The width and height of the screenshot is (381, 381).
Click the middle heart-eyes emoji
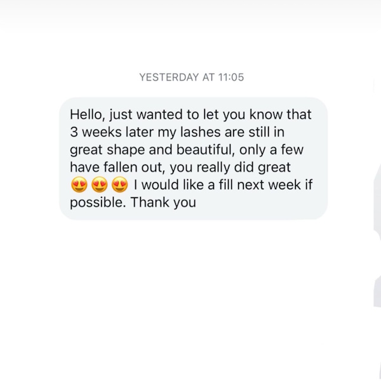point(99,185)
